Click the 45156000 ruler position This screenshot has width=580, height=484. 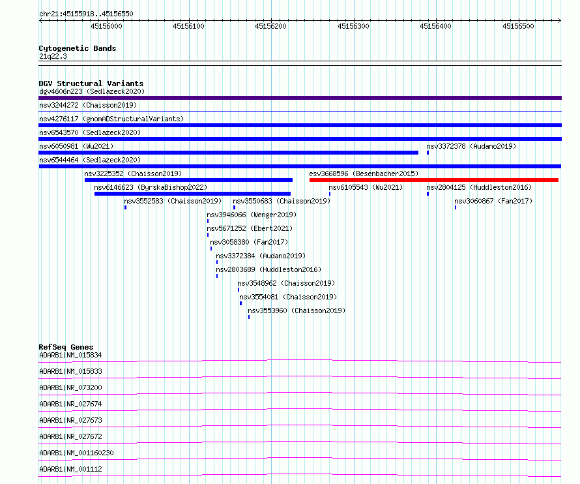coord(106,26)
